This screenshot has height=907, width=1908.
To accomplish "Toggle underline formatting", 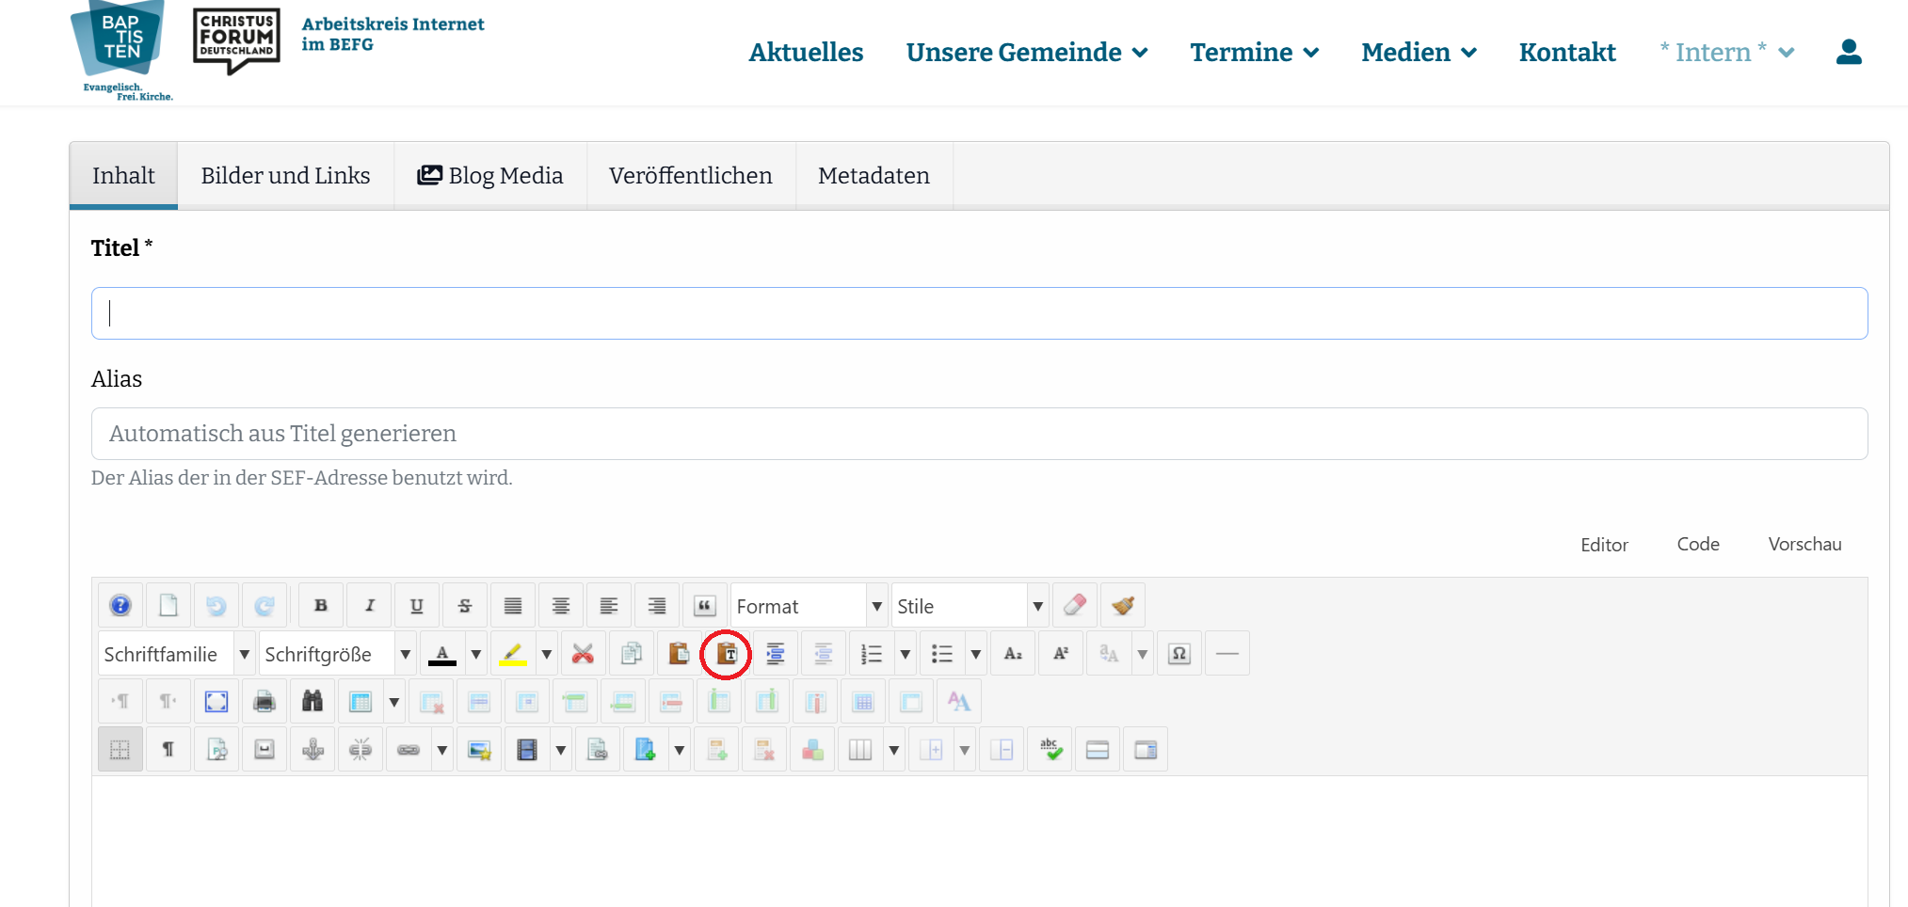I will [x=416, y=605].
